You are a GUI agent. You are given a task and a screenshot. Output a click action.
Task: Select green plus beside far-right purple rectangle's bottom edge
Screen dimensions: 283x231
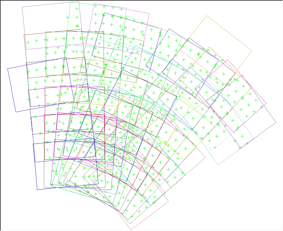click(x=247, y=143)
